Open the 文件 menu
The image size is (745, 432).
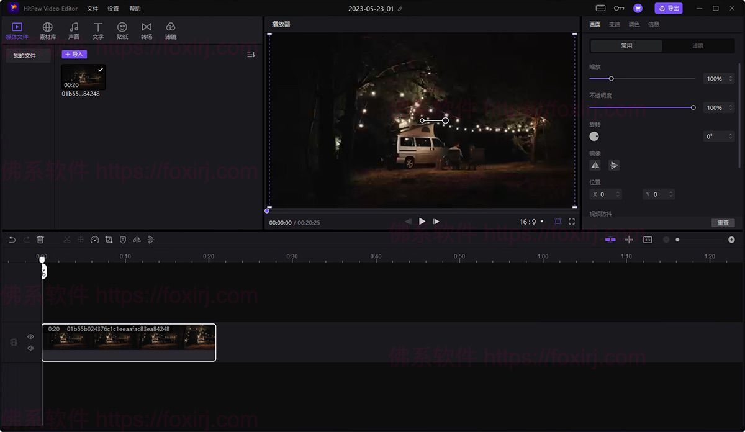coord(93,9)
